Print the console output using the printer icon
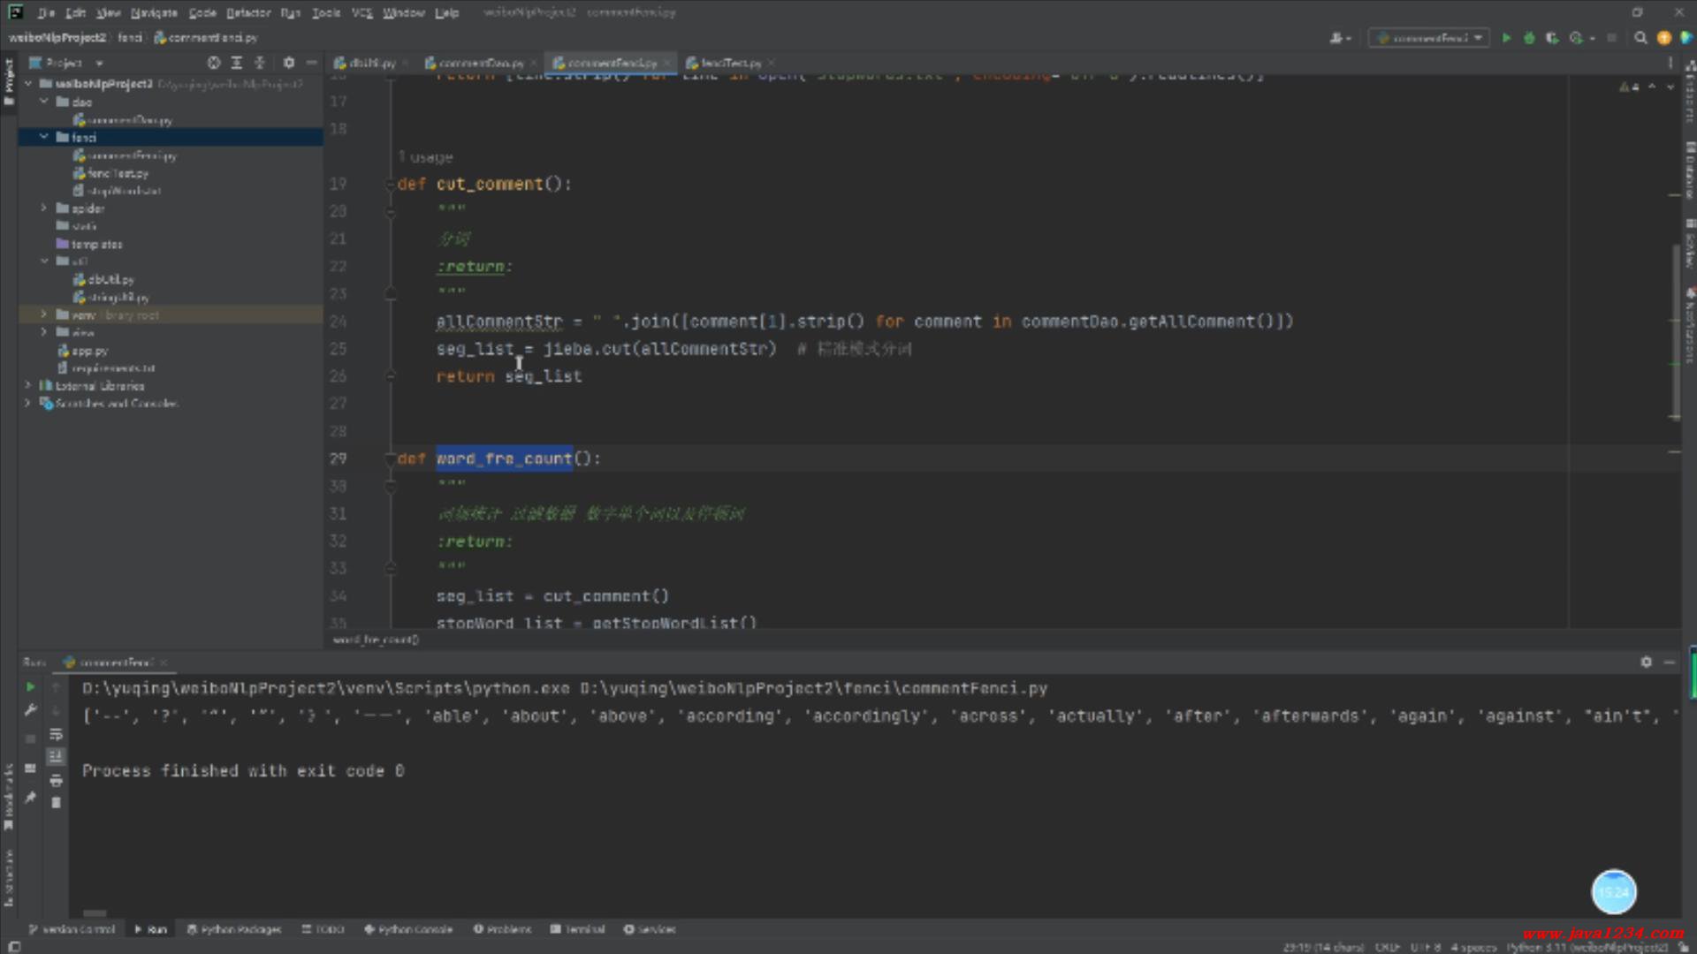The image size is (1697, 954). (x=56, y=780)
